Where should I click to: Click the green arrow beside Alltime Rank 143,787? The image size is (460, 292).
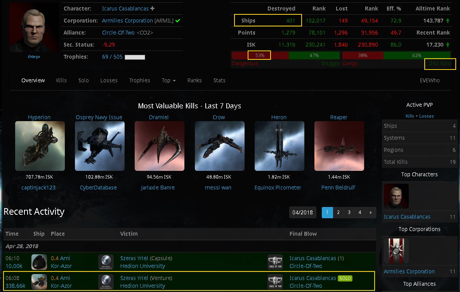448,21
